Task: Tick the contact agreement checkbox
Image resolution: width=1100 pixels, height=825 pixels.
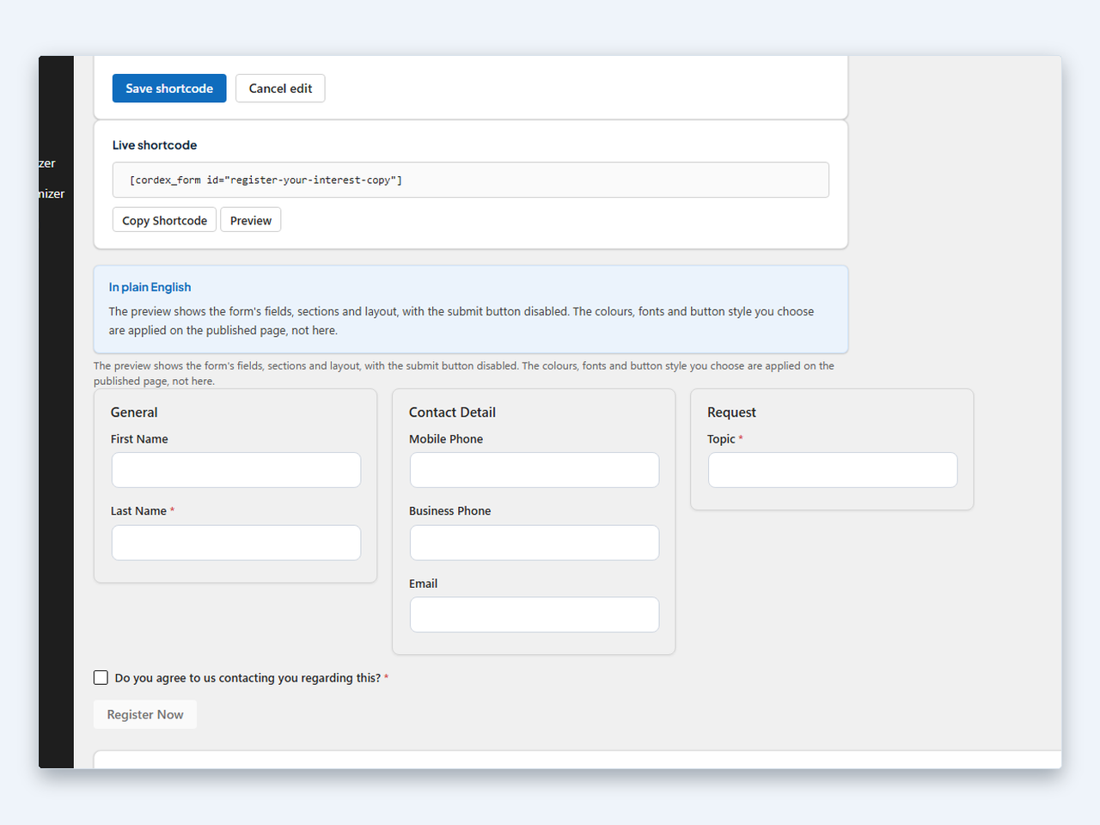Action: click(x=101, y=678)
